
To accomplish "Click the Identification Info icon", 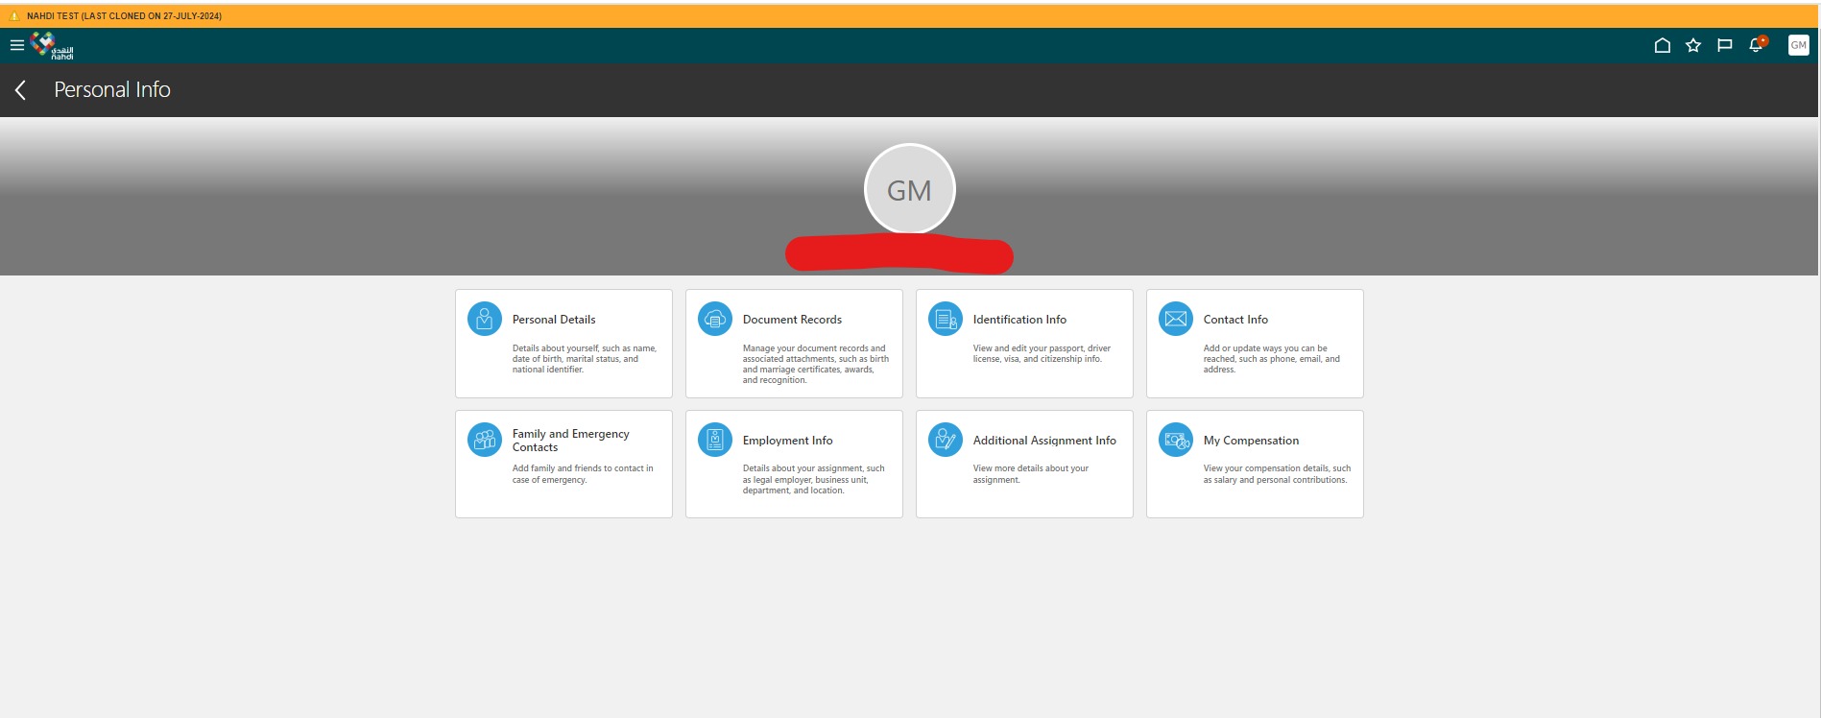I will [x=946, y=319].
